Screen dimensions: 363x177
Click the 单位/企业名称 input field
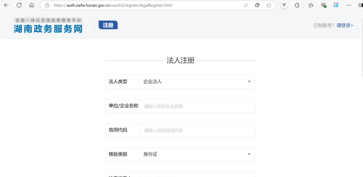click(197, 106)
